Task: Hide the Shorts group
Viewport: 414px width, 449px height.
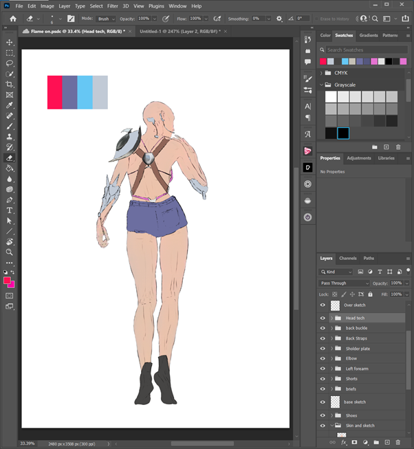Action: tap(323, 379)
